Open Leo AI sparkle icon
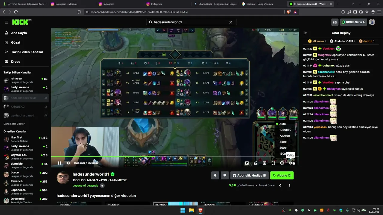Screen dimensions: 383x215 (x=367, y=12)
